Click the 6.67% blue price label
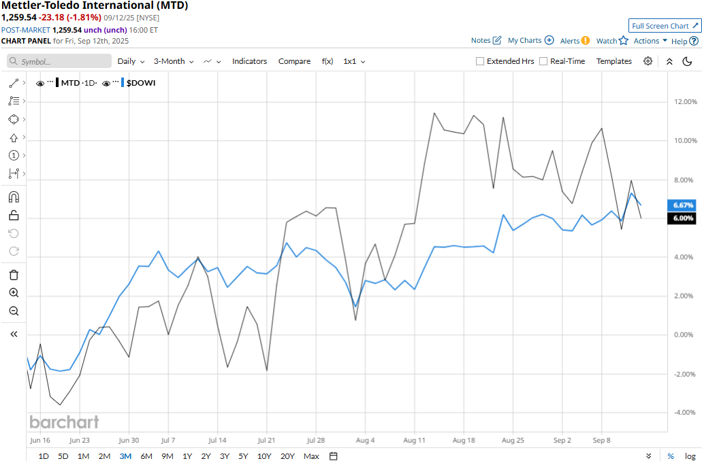Viewport: 702px width, 461px height. pos(682,205)
